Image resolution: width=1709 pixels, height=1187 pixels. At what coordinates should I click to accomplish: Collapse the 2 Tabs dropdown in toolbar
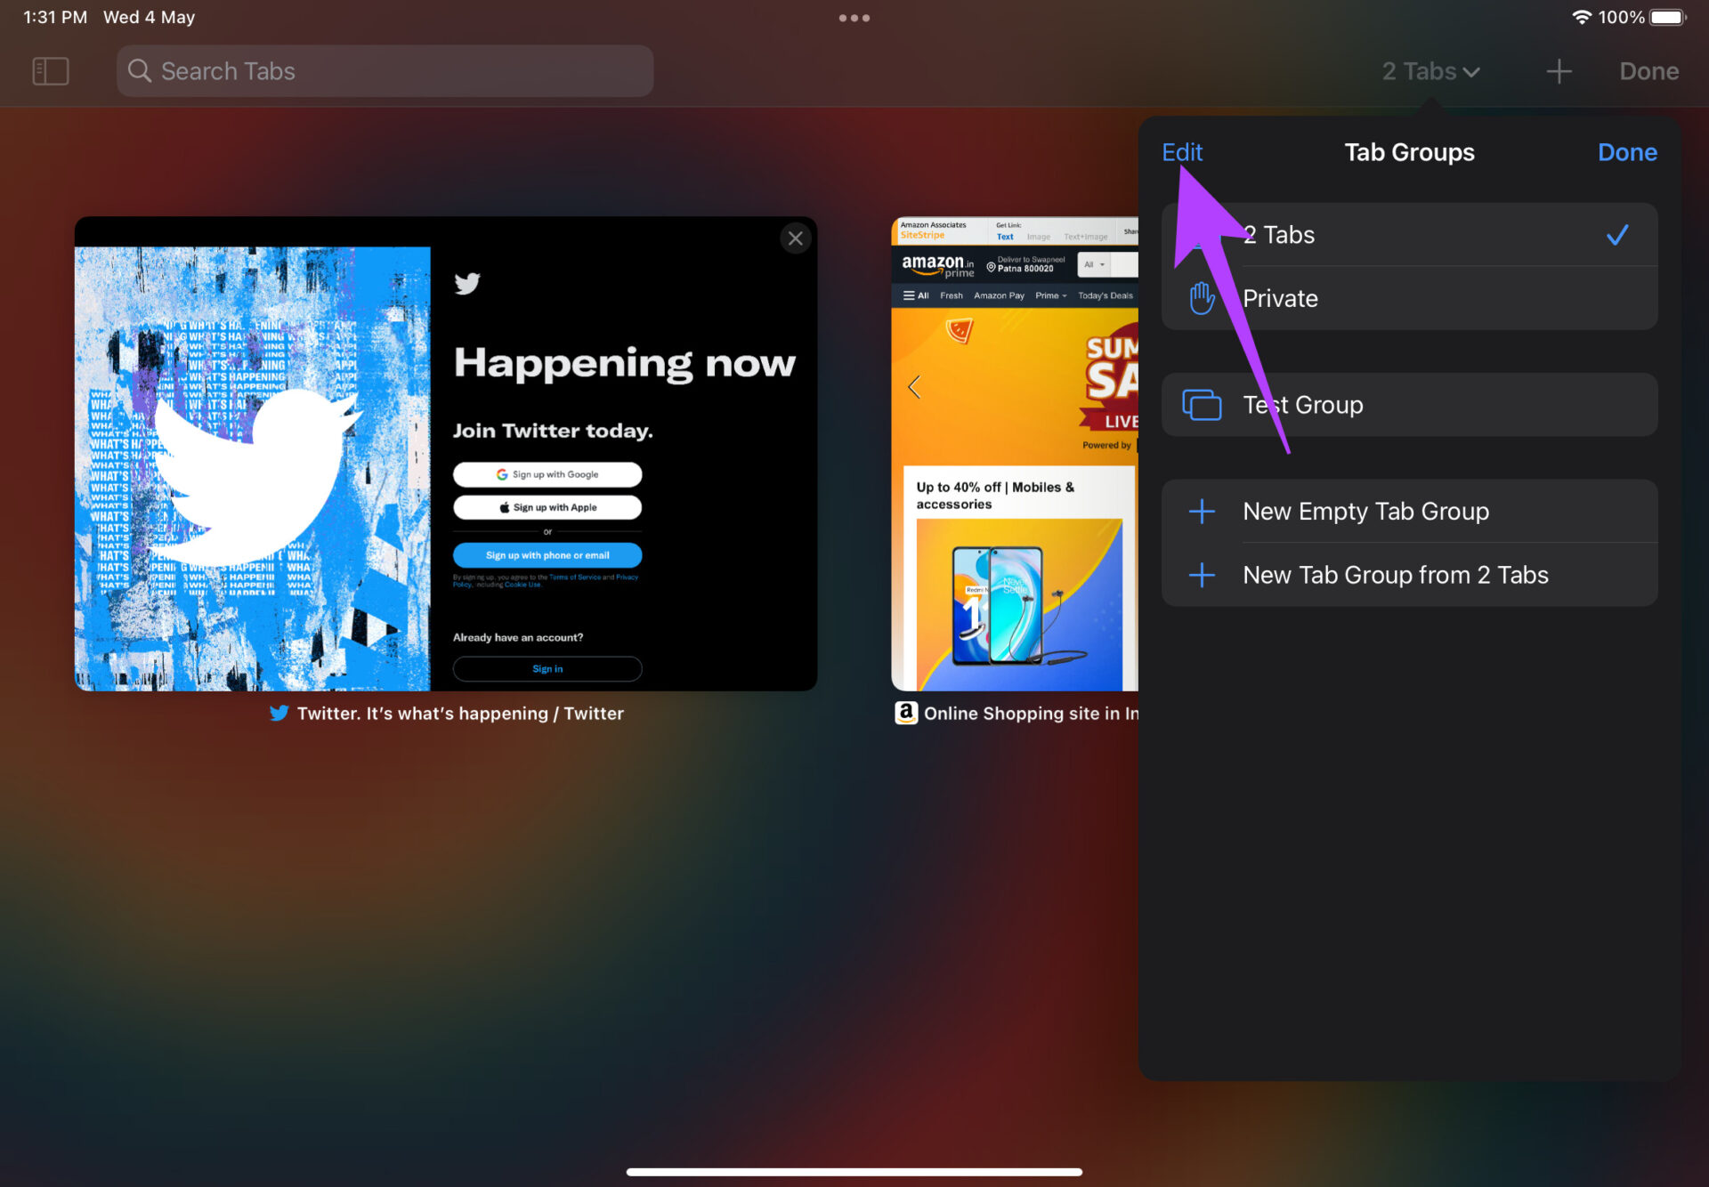pyautogui.click(x=1430, y=71)
